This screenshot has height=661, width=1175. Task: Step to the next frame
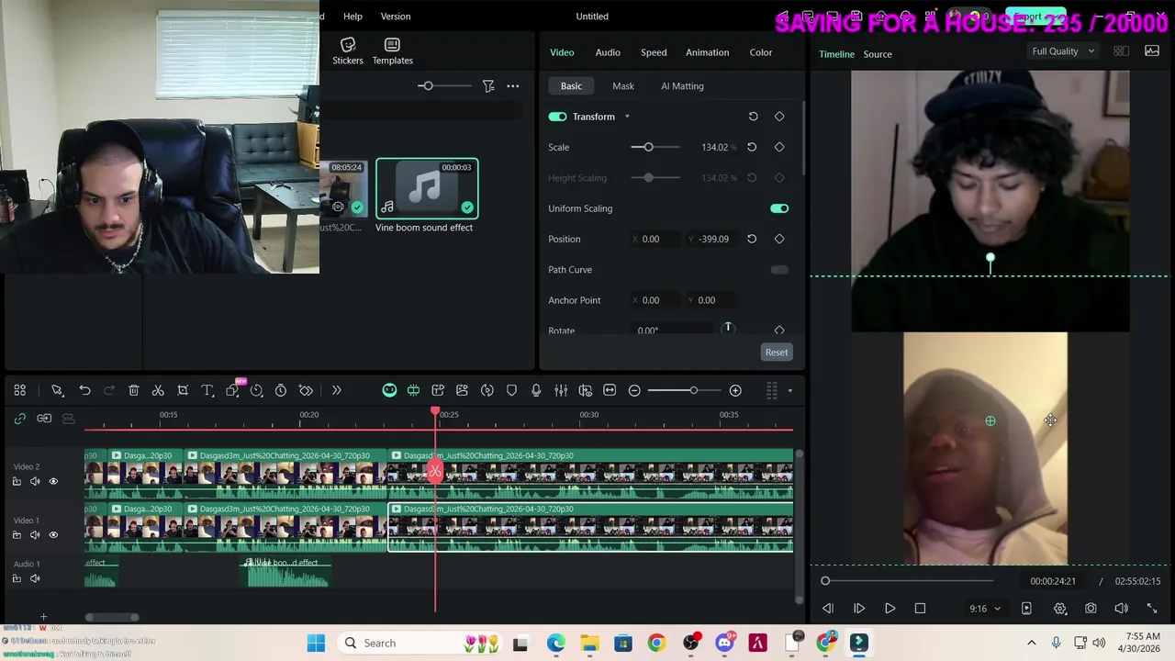click(859, 609)
